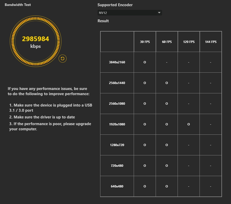Select the 720x480 at 60 FPS cell
The height and width of the screenshot is (204, 231).
(167, 165)
